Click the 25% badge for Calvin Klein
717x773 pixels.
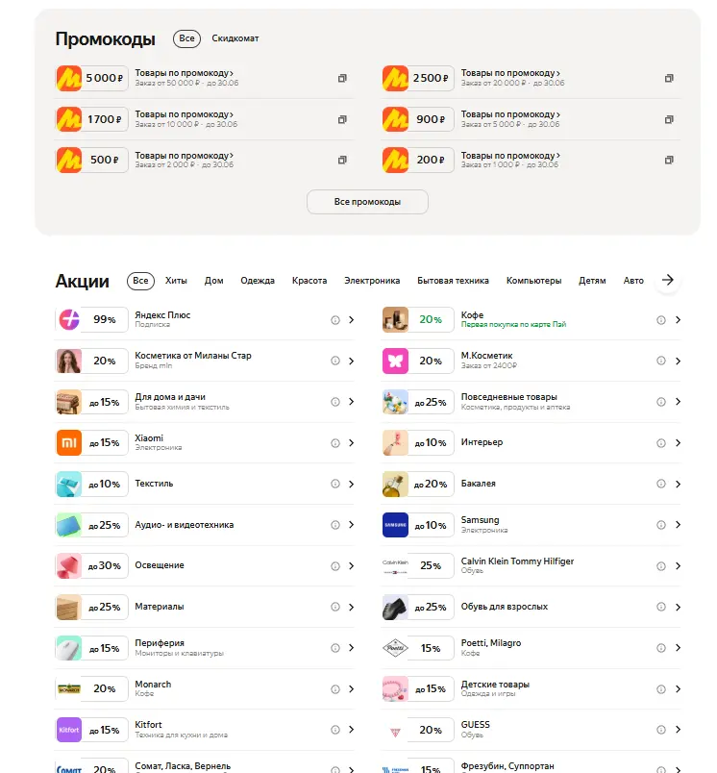coord(431,566)
